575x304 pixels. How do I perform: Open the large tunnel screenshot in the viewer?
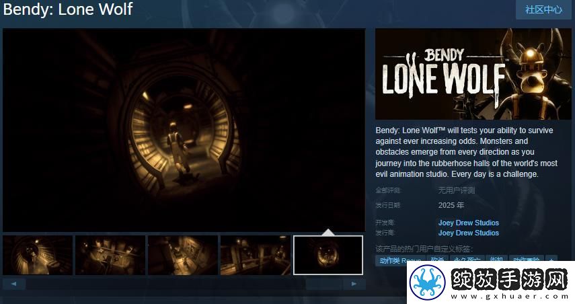coord(184,130)
